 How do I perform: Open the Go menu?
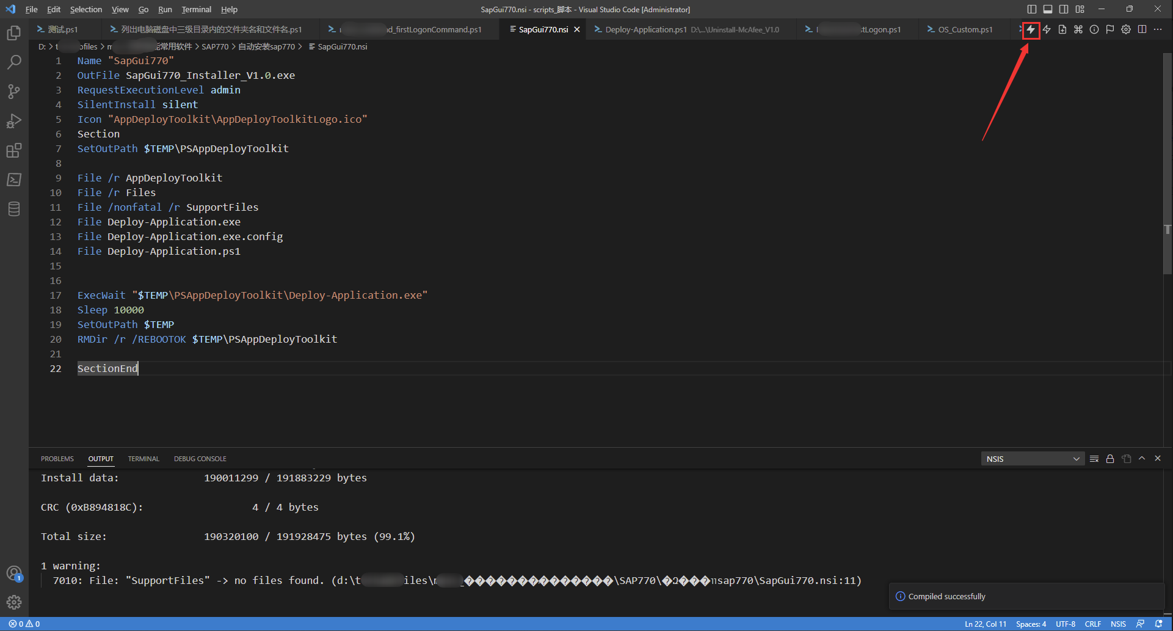click(x=143, y=9)
